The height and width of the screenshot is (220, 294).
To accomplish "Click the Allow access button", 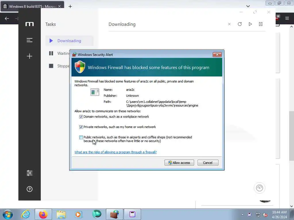I will click(x=179, y=163).
